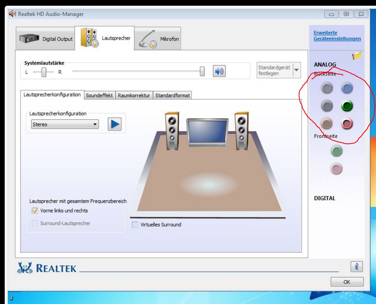The width and height of the screenshot is (376, 304).
Task: Minimize the Realtek Audio-Manager window
Action: point(331,14)
